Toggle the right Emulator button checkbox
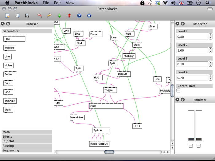The height and width of the screenshot is (161, 215). tap(199, 146)
